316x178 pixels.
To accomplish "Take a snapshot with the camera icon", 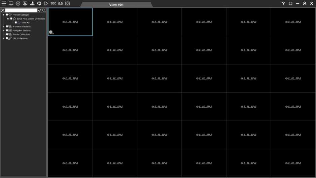I will tap(67, 3).
